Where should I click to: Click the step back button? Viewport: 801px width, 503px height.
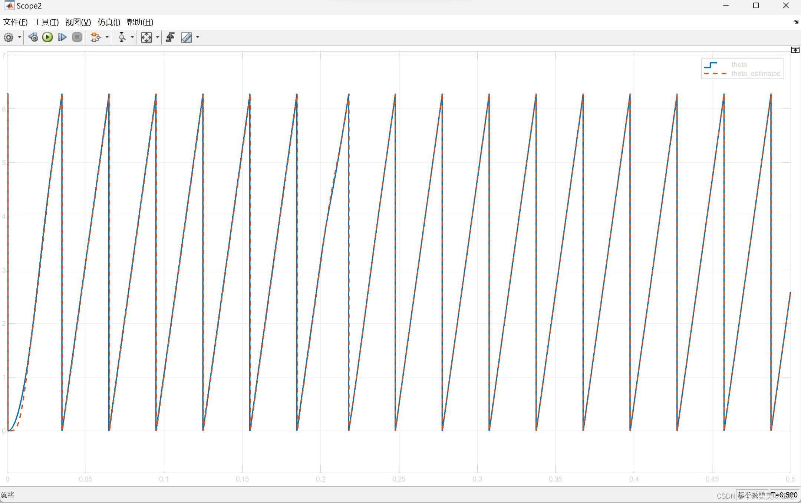[x=33, y=37]
